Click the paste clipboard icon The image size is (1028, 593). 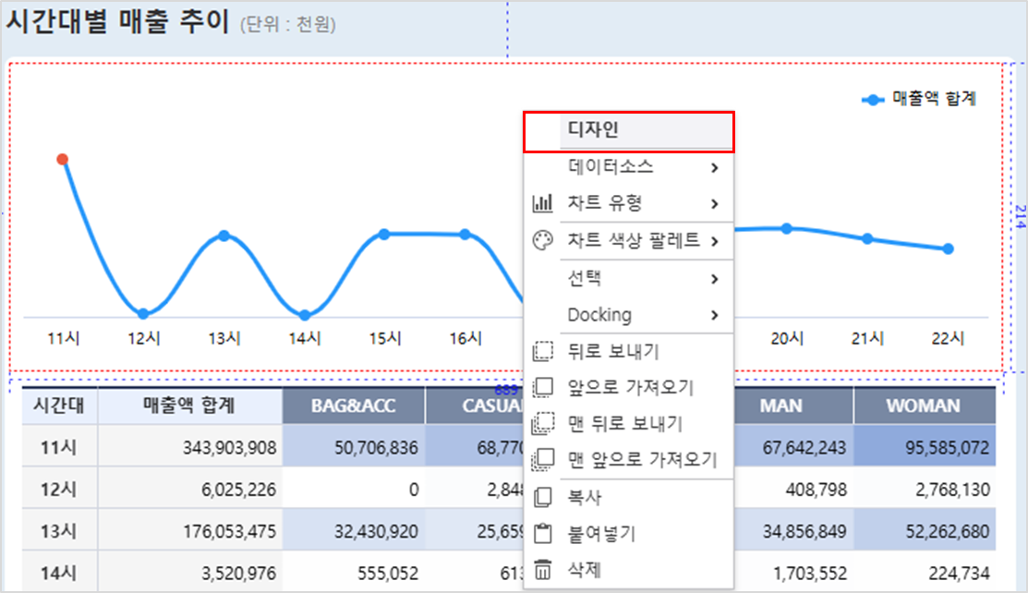(x=543, y=533)
